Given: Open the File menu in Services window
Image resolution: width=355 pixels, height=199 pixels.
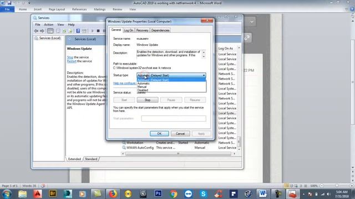Looking at the screenshot, I should click(38, 24).
